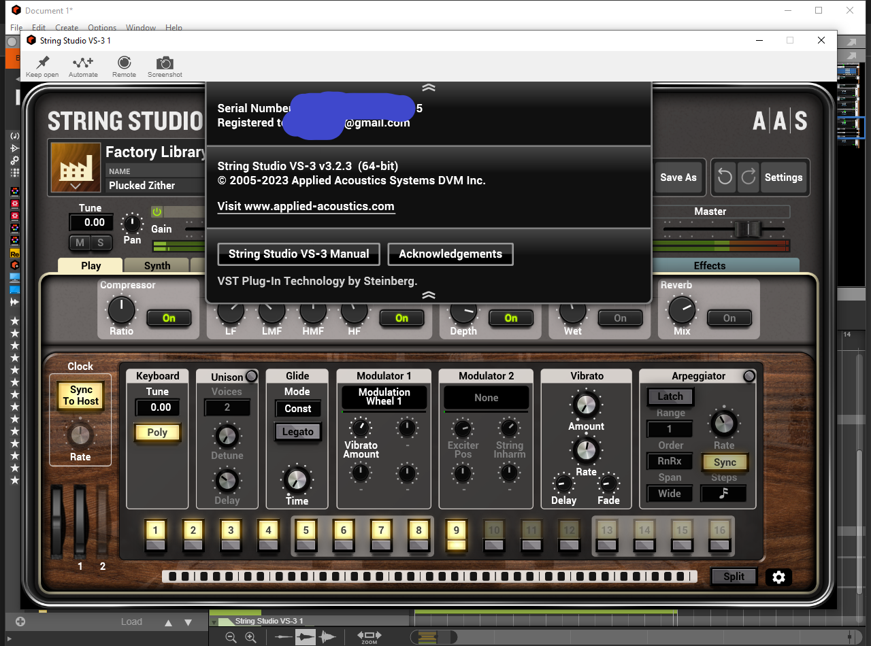Switch to the Play tab
The image size is (871, 646).
click(91, 266)
